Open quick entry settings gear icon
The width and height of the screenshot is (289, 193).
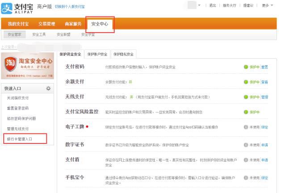point(49,88)
